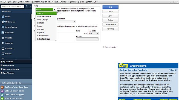Open the search scope dropdown arrow

pos(23,6)
